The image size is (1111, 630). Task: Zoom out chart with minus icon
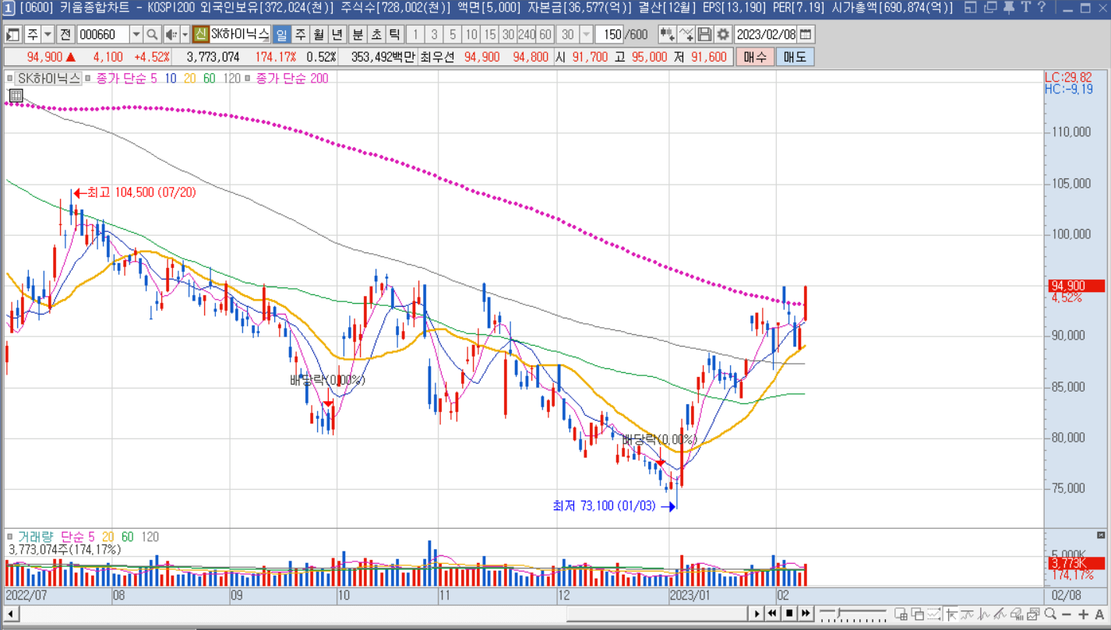1066,614
